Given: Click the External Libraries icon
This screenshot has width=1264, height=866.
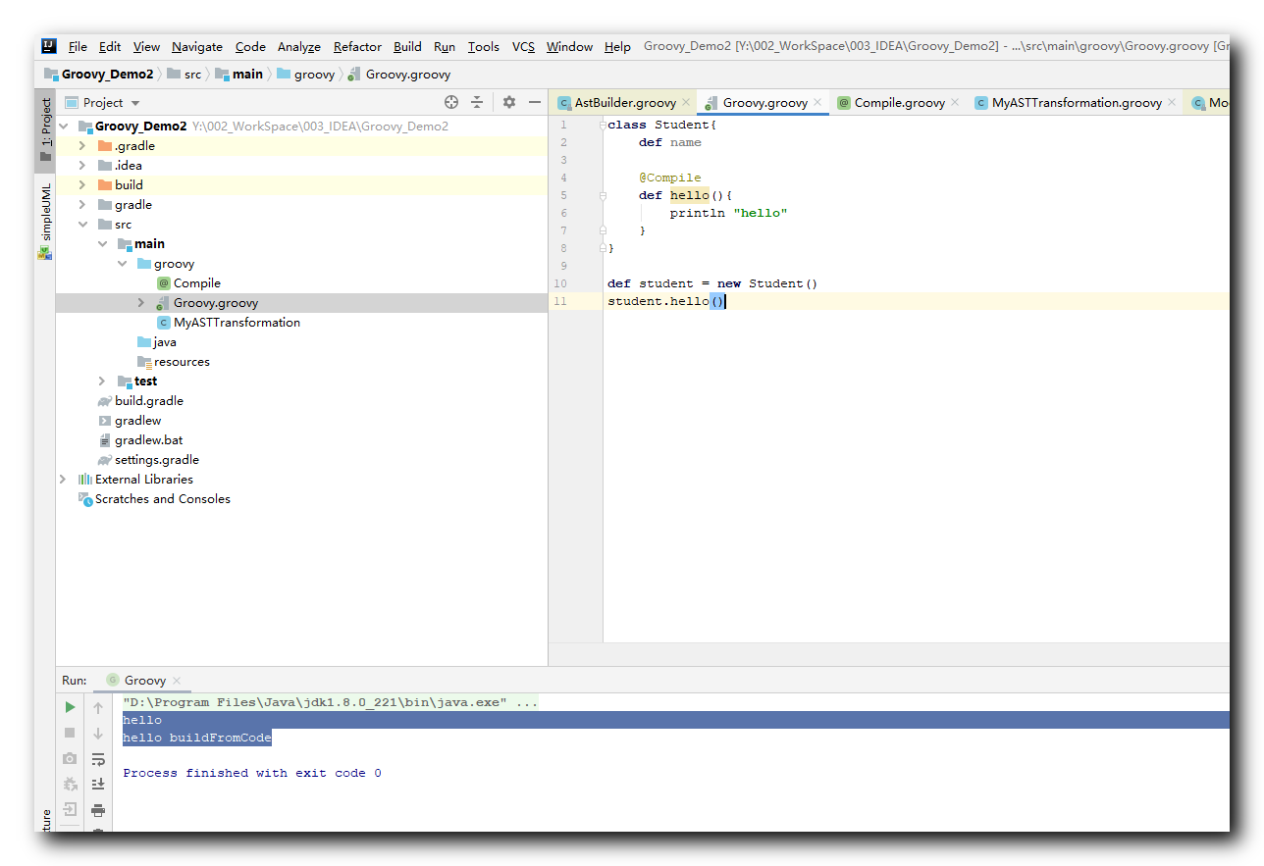Looking at the screenshot, I should tap(85, 480).
